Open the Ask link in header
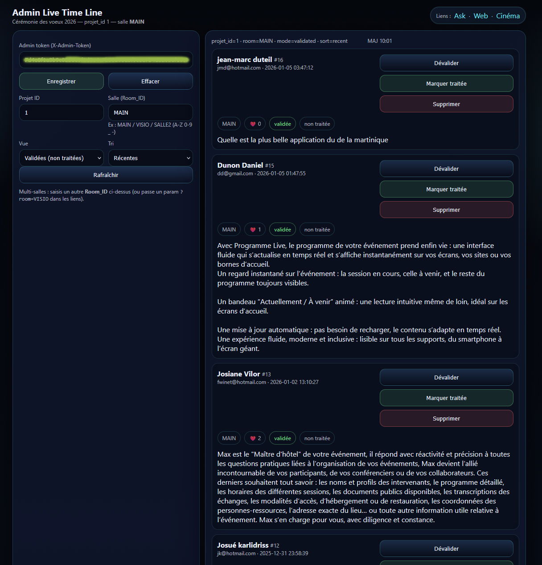The image size is (542, 565). pyautogui.click(x=460, y=16)
